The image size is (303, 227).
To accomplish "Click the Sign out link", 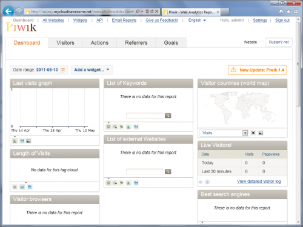I will click(282, 20).
